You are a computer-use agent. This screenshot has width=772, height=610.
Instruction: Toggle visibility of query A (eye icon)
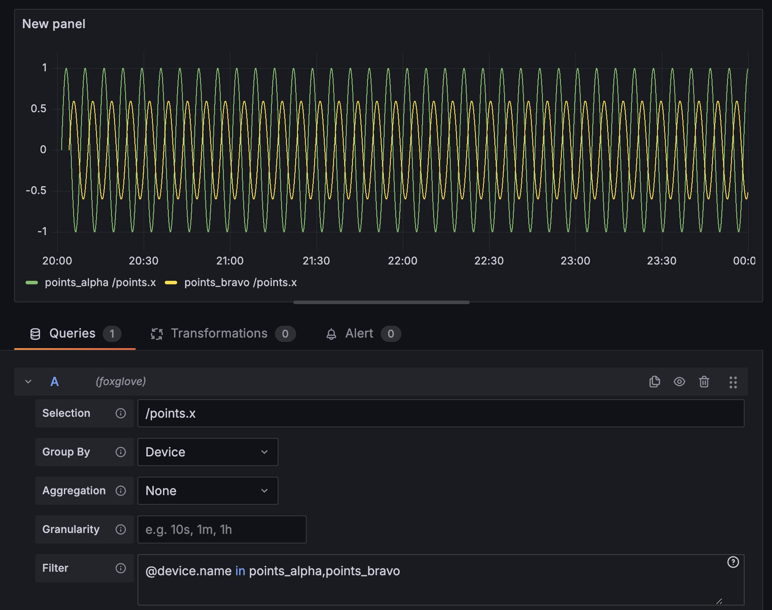(679, 382)
